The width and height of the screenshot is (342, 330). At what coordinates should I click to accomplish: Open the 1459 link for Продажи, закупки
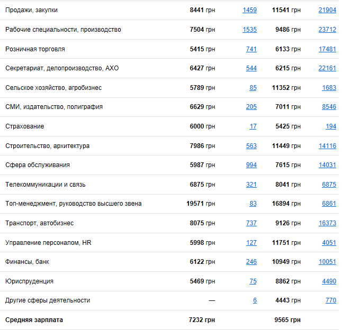pyautogui.click(x=249, y=10)
